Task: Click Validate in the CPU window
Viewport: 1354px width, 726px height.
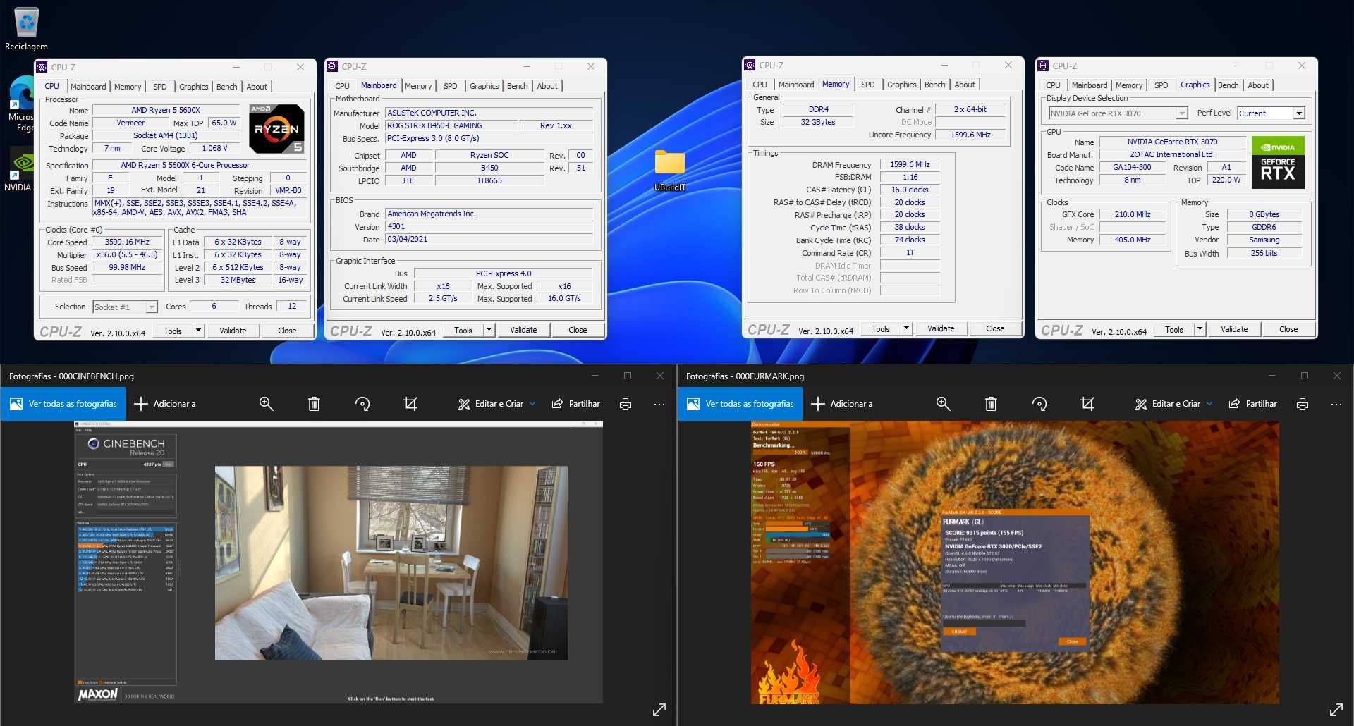Action: [x=233, y=331]
